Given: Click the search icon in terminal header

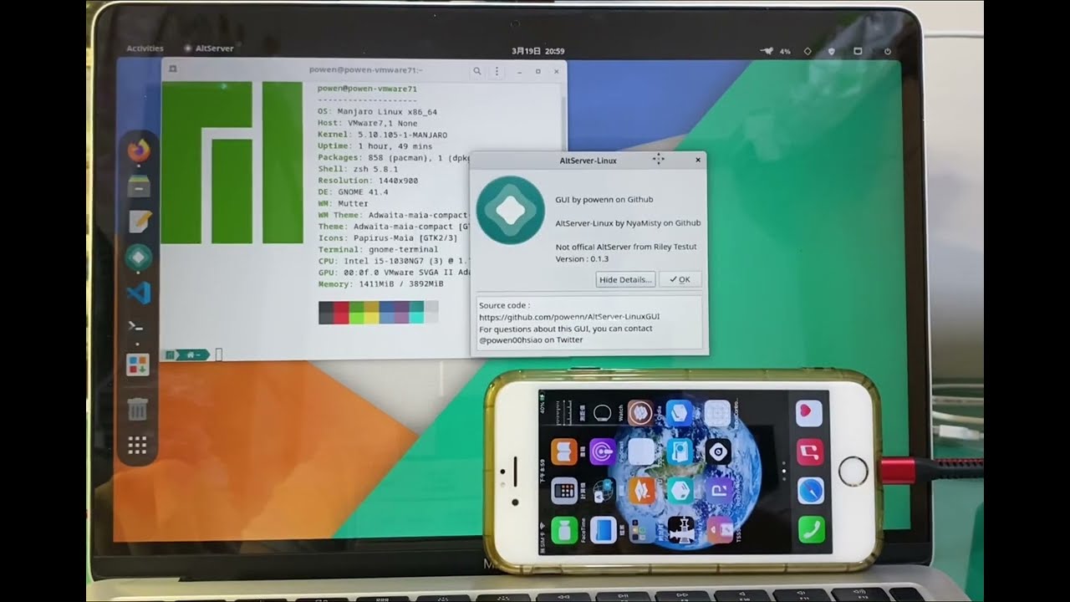Looking at the screenshot, I should tap(476, 71).
